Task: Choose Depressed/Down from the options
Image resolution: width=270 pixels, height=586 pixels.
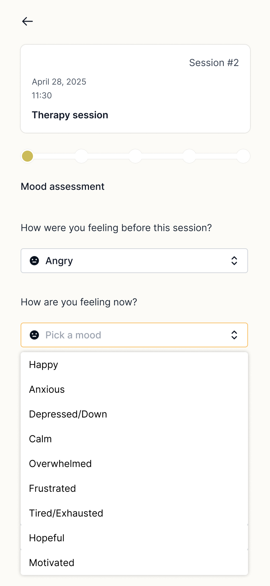Action: (68, 414)
